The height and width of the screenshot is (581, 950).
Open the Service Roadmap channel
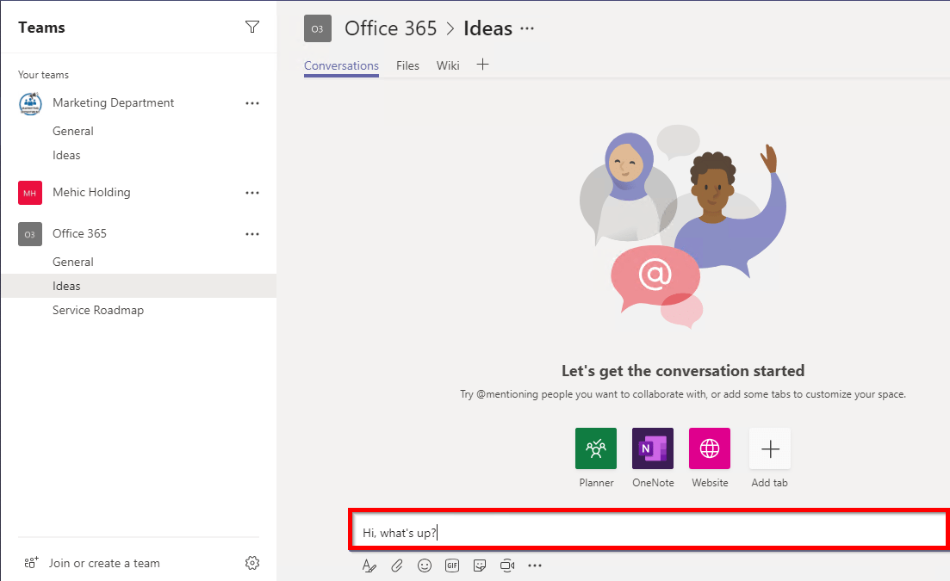click(98, 310)
